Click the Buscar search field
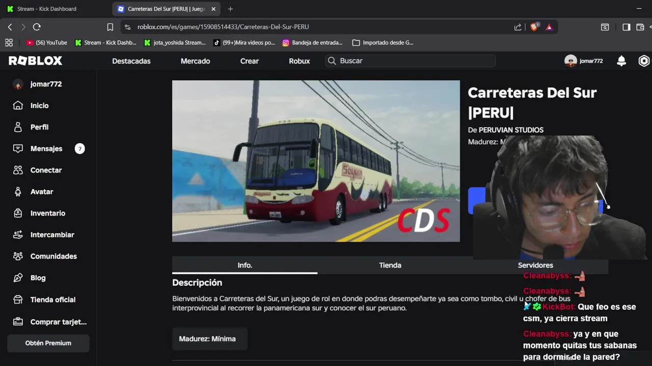 pyautogui.click(x=411, y=61)
